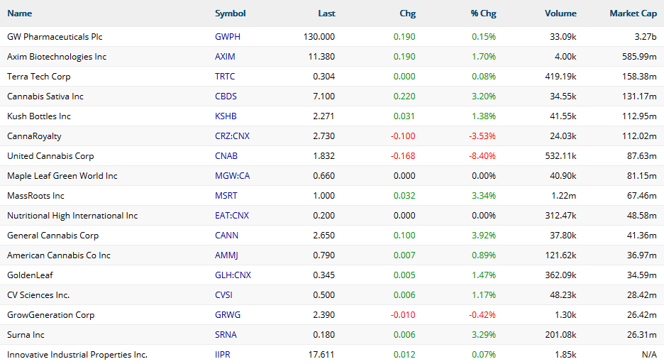
Task: Click volume 362.09k for GoldenLeaf
Action: click(x=560, y=276)
